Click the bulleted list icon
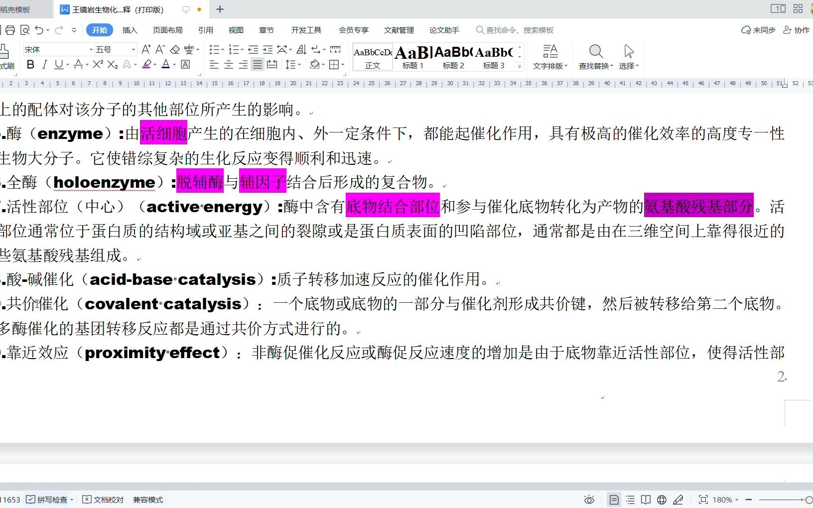The height and width of the screenshot is (508, 813). click(x=214, y=49)
